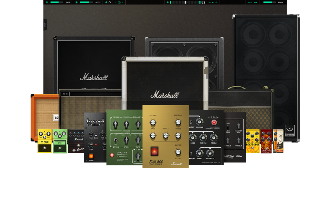Click the PRE-AMP knob on JCM 800
331x204 pixels.
tap(153, 122)
